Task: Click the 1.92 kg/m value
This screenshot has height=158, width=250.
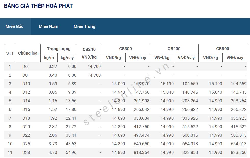Action: [x=53, y=118]
